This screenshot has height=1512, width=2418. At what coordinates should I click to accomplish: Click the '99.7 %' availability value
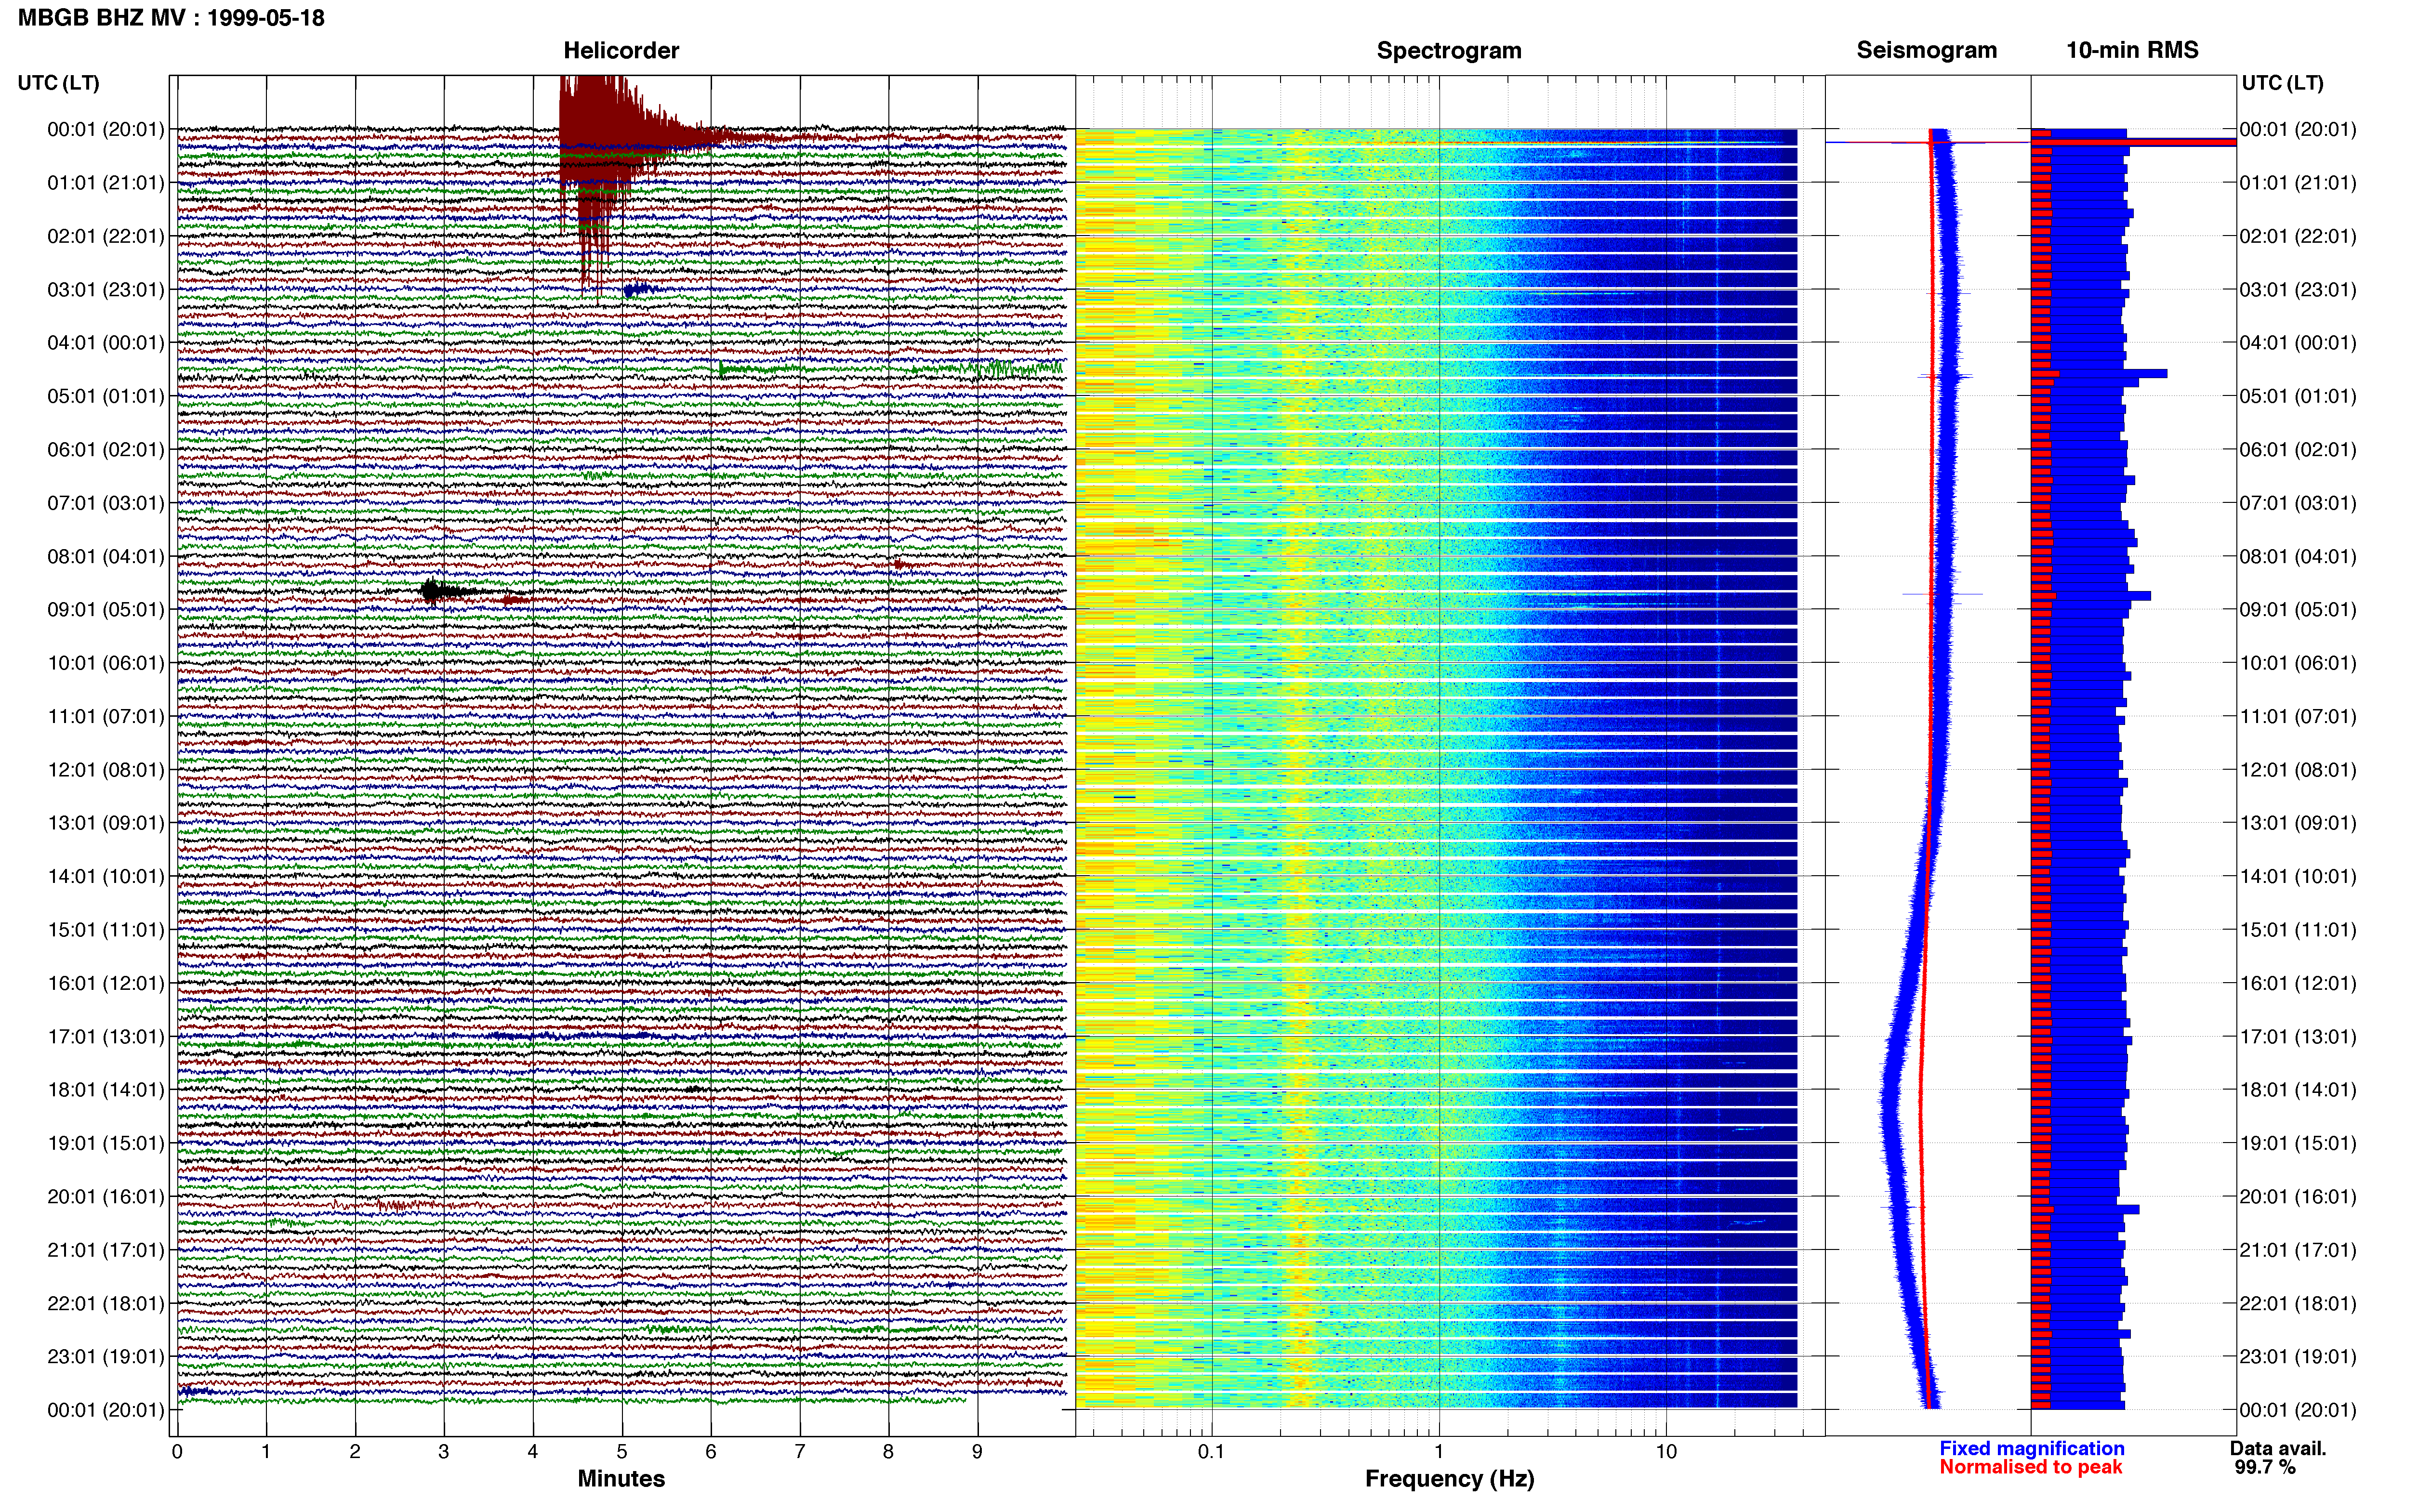click(2265, 1467)
